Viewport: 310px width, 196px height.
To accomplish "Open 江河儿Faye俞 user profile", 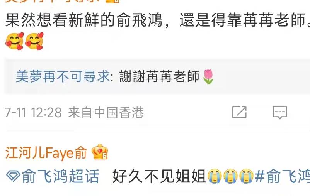I will (46, 152).
